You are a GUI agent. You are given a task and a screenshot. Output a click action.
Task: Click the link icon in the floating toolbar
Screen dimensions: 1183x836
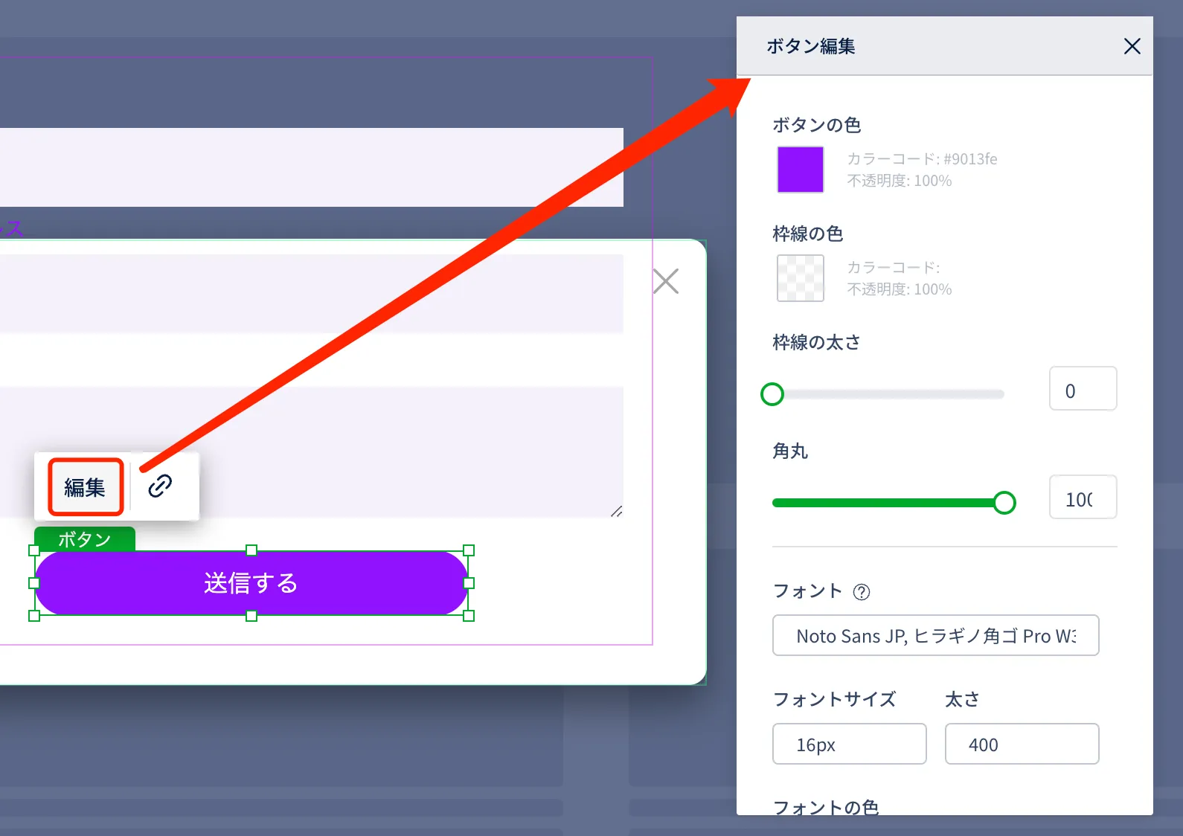tap(160, 486)
